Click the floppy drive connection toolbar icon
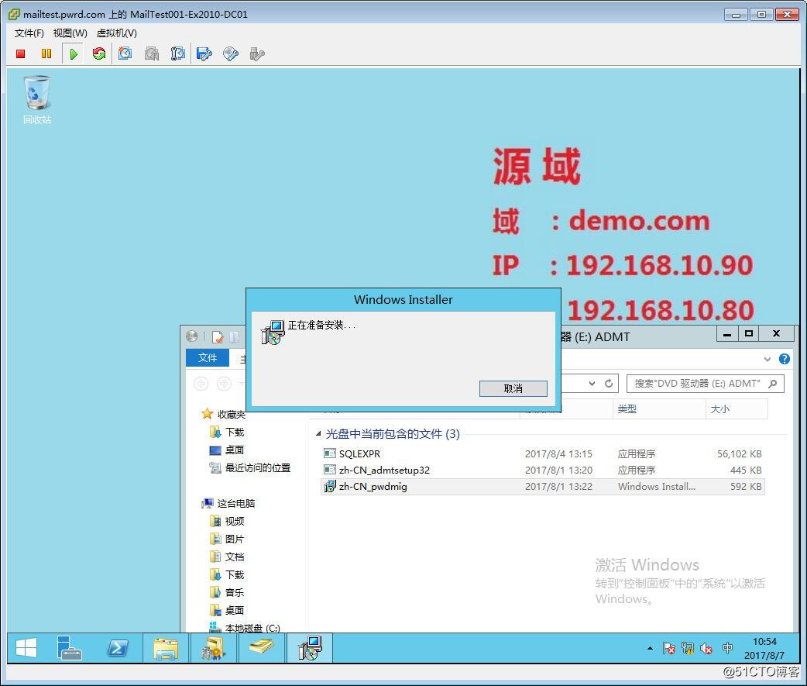Screen dimensions: 807x686 pos(204,54)
